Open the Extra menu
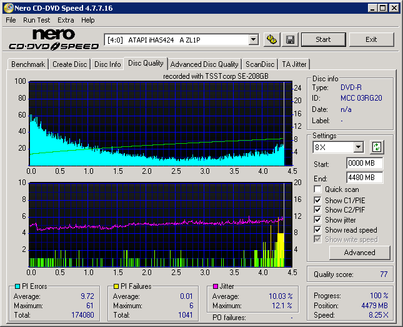 66,20
